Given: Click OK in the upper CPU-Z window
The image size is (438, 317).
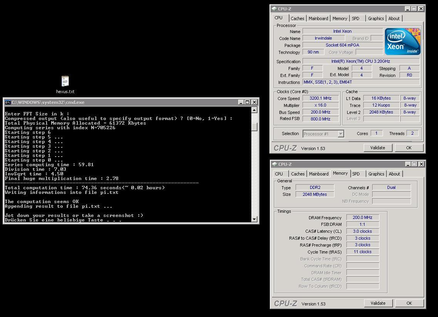Looking at the screenshot, I should pyautogui.click(x=409, y=148).
